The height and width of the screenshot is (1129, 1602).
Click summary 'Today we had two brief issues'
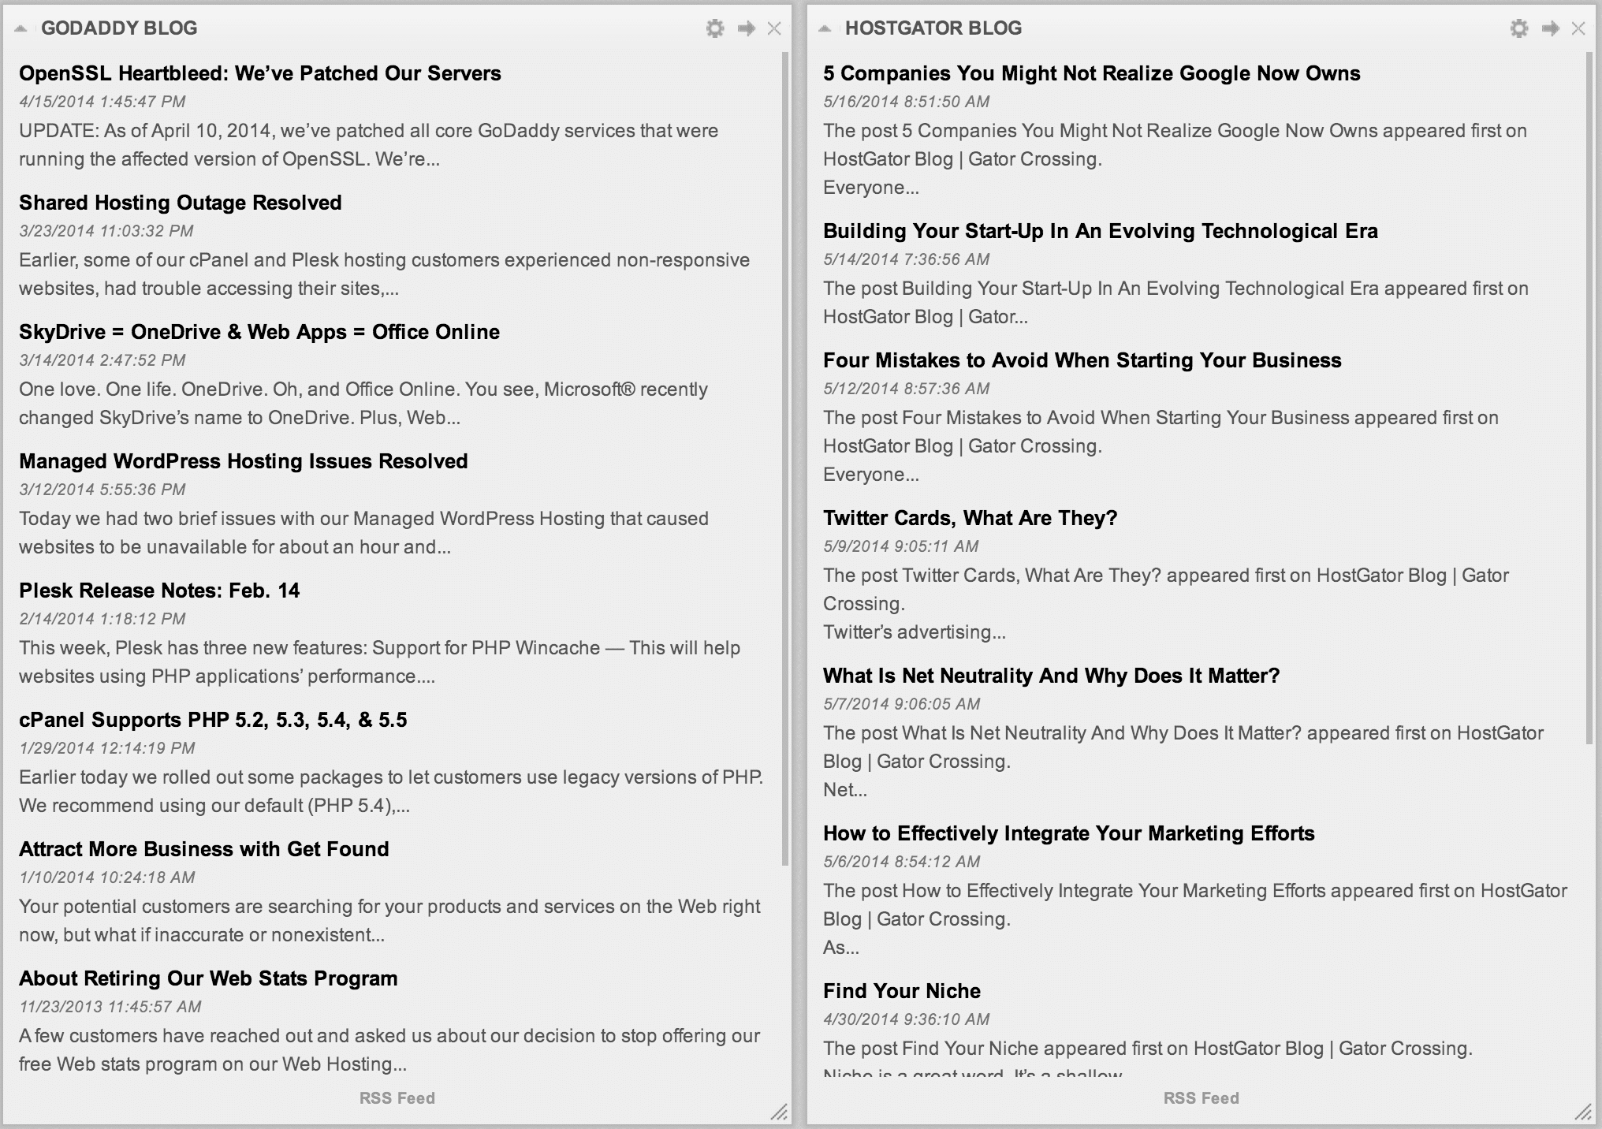point(364,533)
